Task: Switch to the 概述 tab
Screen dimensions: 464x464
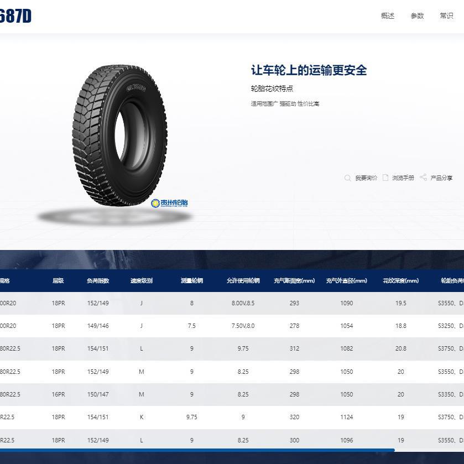Action: tap(388, 16)
